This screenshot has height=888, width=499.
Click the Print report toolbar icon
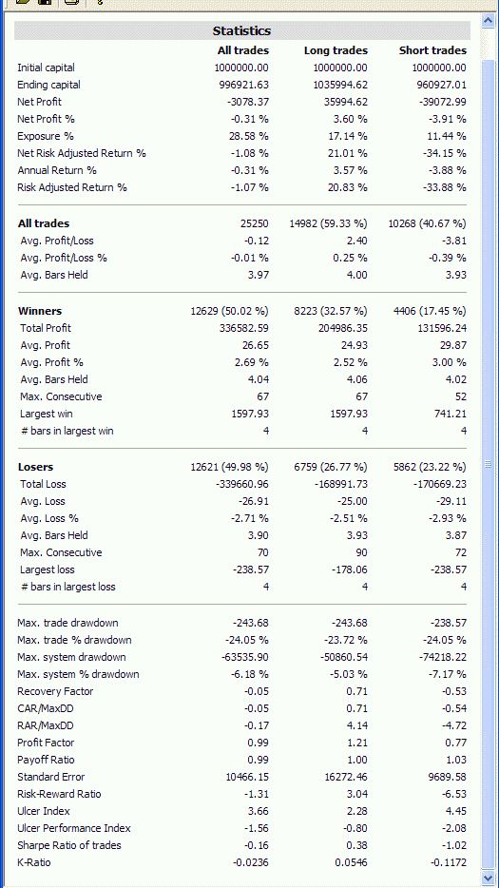71,2
